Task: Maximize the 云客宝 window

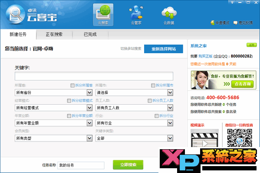Action: click(x=248, y=2)
